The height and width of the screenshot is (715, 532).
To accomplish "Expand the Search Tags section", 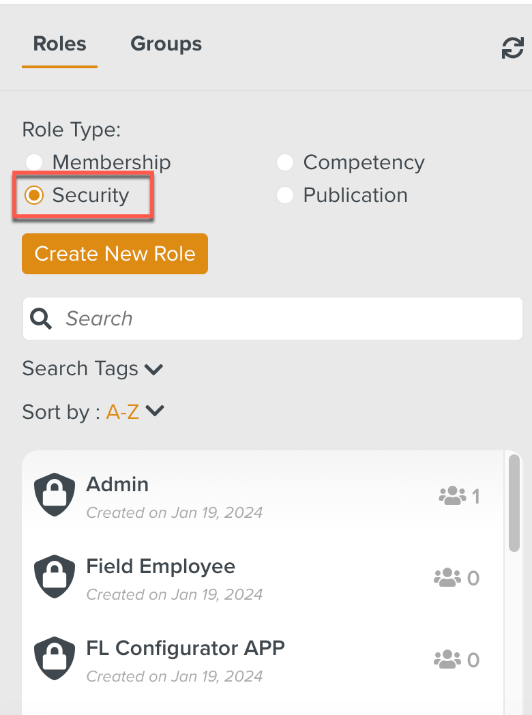I will click(93, 368).
